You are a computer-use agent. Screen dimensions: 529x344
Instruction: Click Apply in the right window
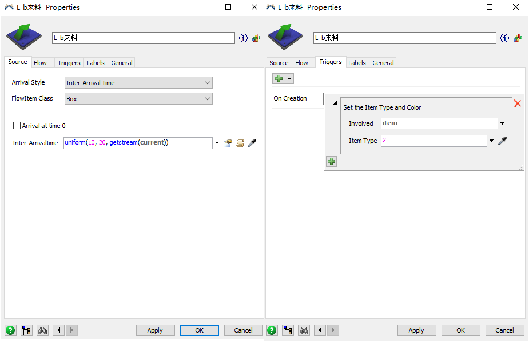(x=417, y=330)
